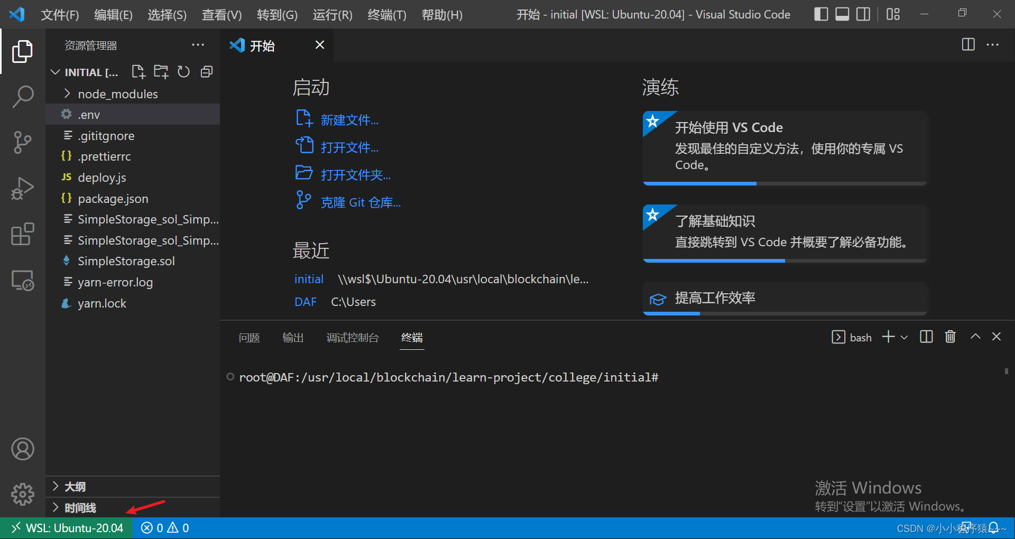The height and width of the screenshot is (539, 1015).
Task: Switch to the 问题 panel tab
Action: pos(249,338)
